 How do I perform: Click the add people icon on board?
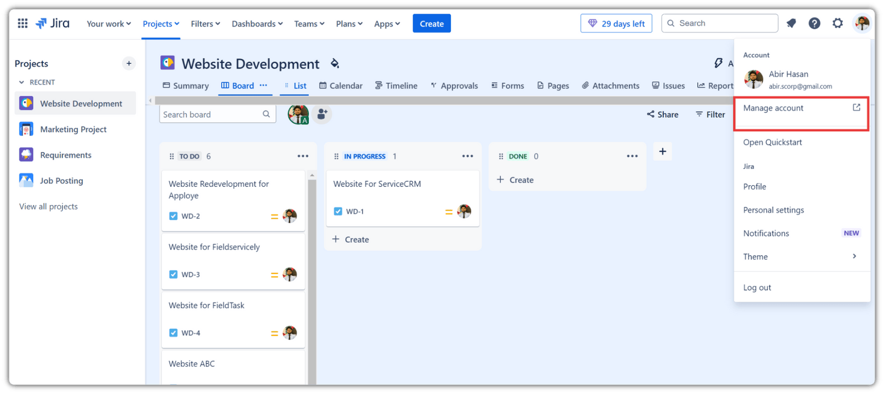point(322,114)
